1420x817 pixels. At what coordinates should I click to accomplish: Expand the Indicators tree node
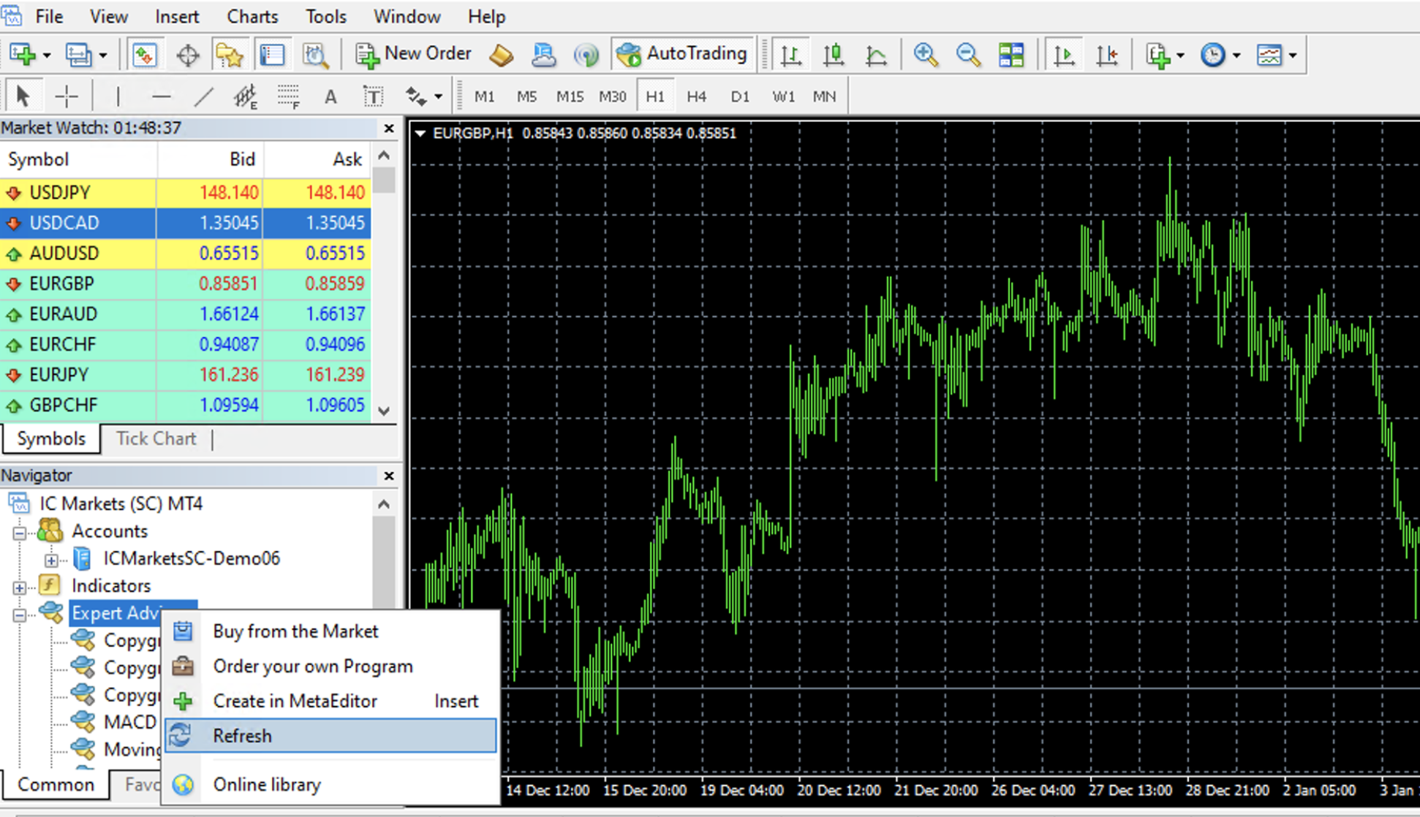pyautogui.click(x=20, y=587)
